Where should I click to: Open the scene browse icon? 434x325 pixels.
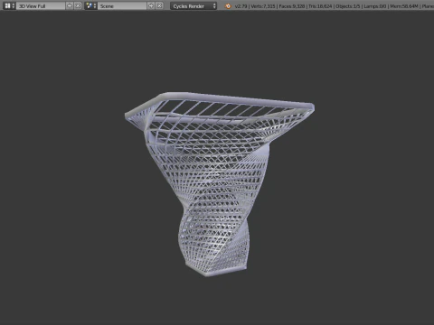(x=90, y=5)
